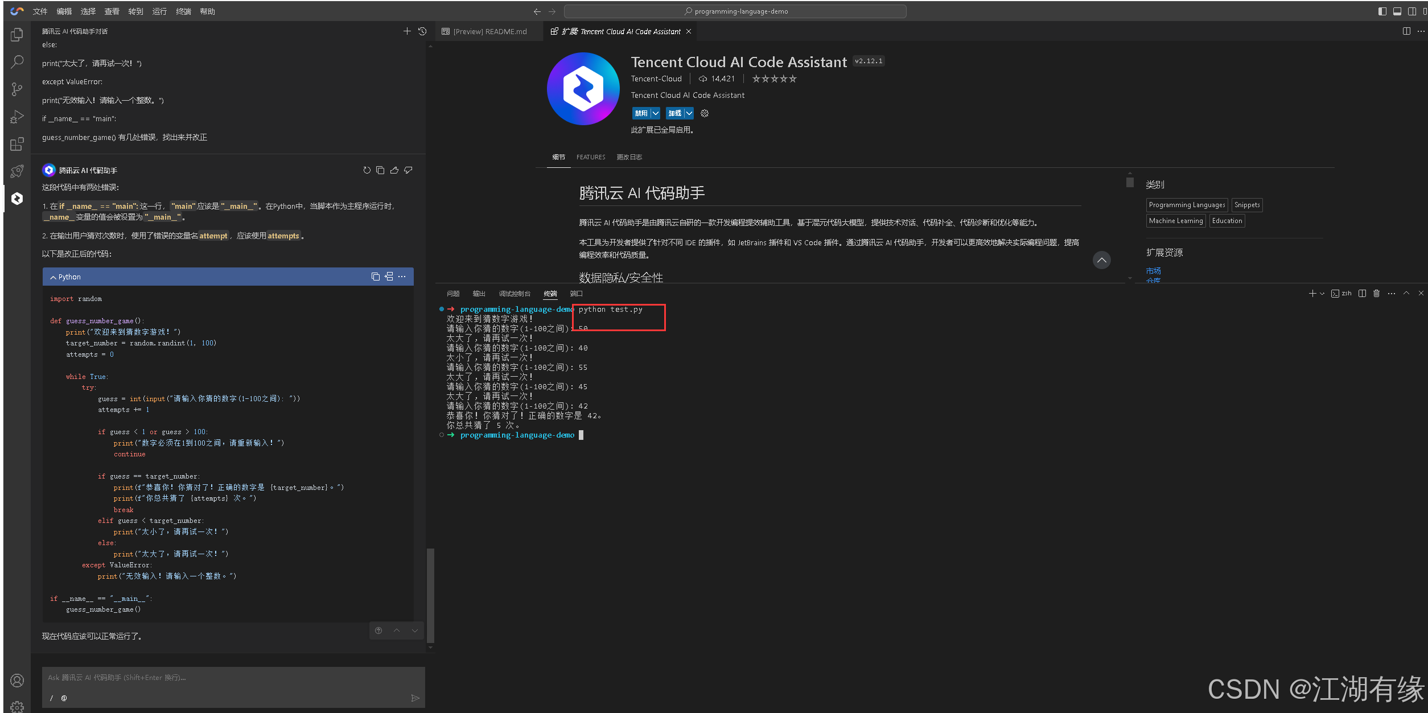Go to top of the chat

(x=378, y=630)
